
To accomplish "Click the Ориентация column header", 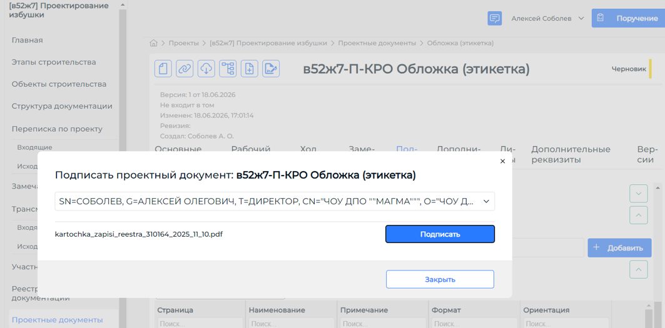I will point(546,311).
